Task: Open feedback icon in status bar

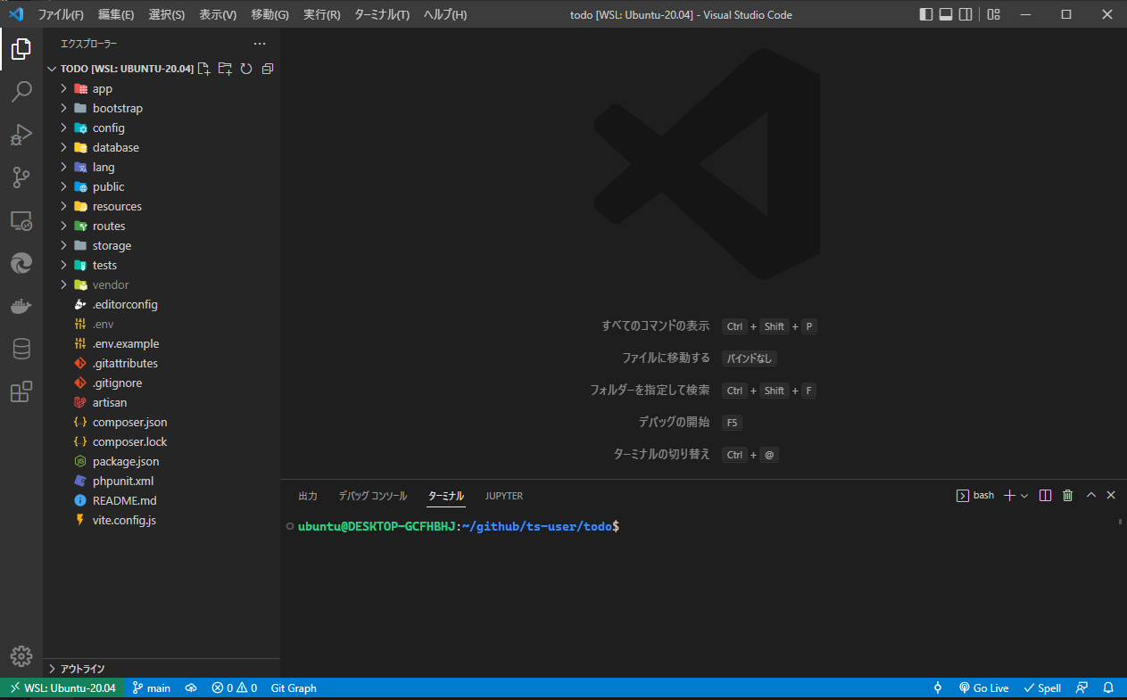Action: tap(1081, 688)
